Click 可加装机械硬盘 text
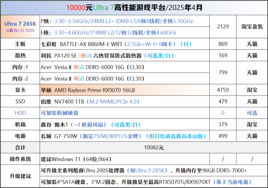This screenshot has height=188, width=268. point(59,113)
